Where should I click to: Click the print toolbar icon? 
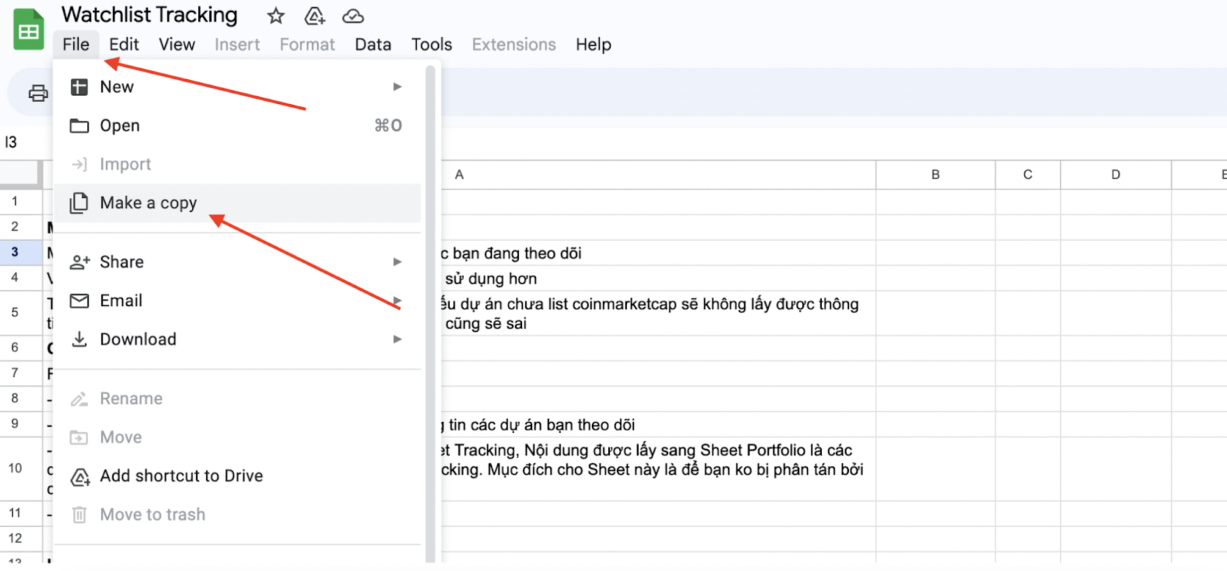click(x=38, y=93)
